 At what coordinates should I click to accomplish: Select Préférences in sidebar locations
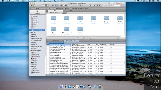(x=36, y=71)
